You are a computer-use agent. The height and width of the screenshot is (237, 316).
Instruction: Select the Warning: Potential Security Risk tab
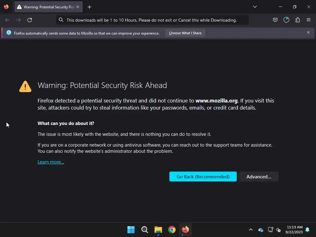tap(48, 7)
